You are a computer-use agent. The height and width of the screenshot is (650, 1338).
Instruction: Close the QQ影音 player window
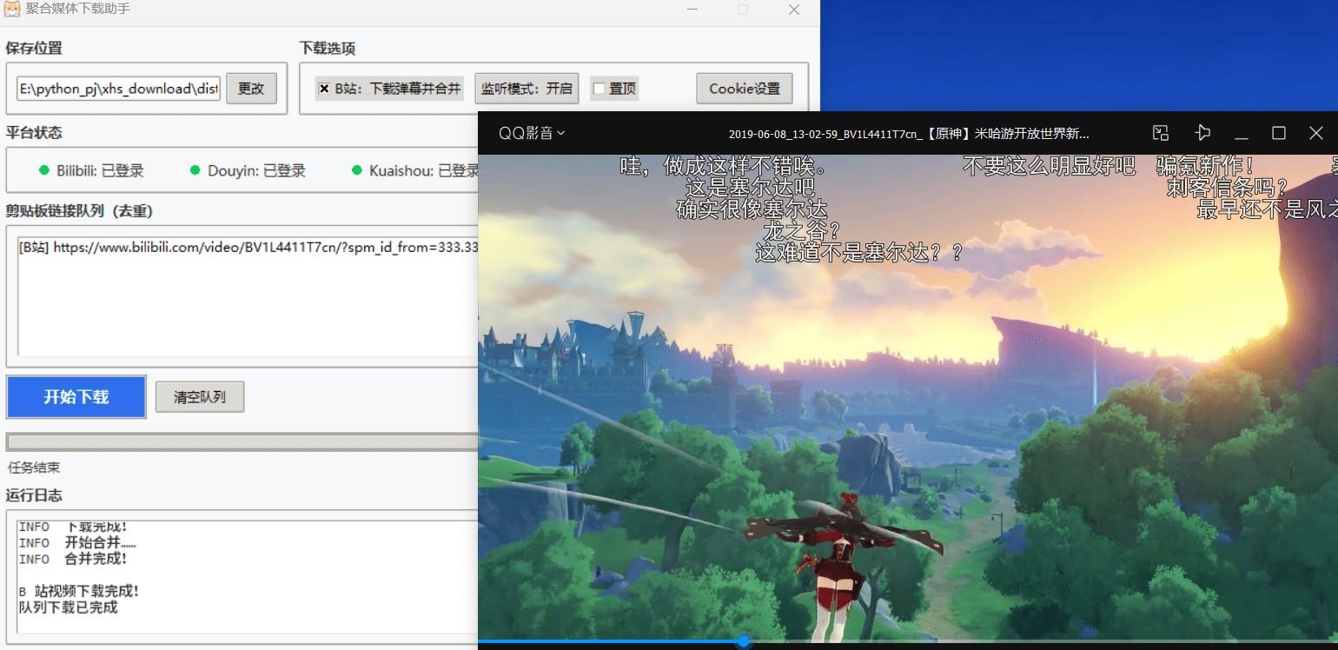coord(1315,133)
